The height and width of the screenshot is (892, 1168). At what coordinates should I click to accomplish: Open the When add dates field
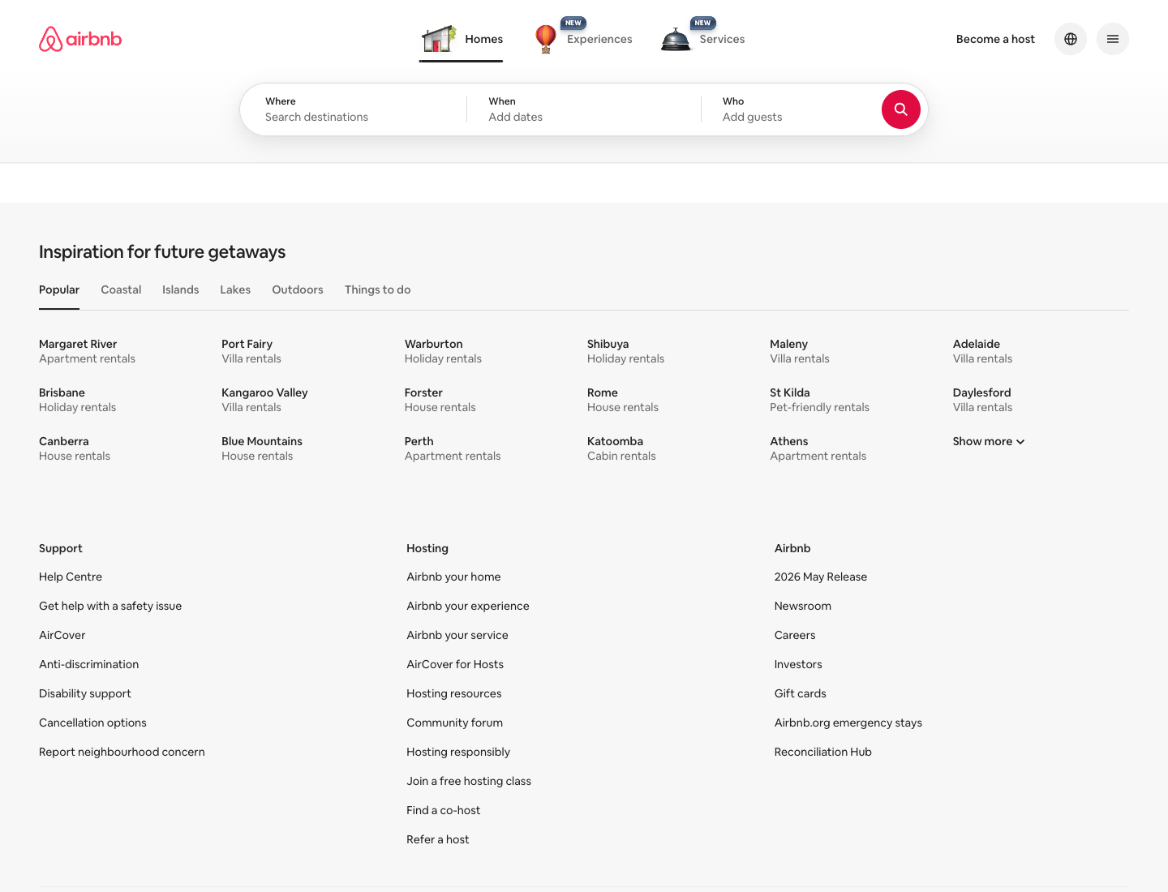point(584,109)
